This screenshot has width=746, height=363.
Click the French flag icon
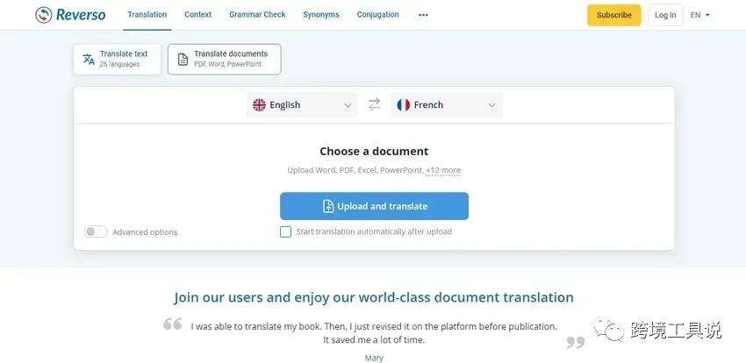pyautogui.click(x=404, y=105)
